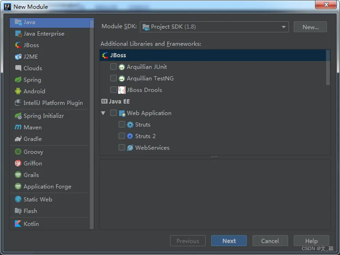Image resolution: width=340 pixels, height=255 pixels.
Task: Check the Struts checkbox
Action: [121, 124]
